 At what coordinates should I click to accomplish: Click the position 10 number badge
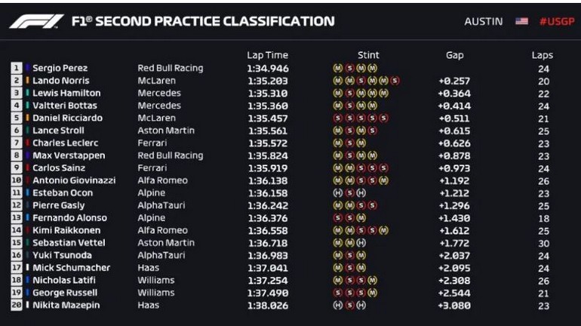[16, 180]
